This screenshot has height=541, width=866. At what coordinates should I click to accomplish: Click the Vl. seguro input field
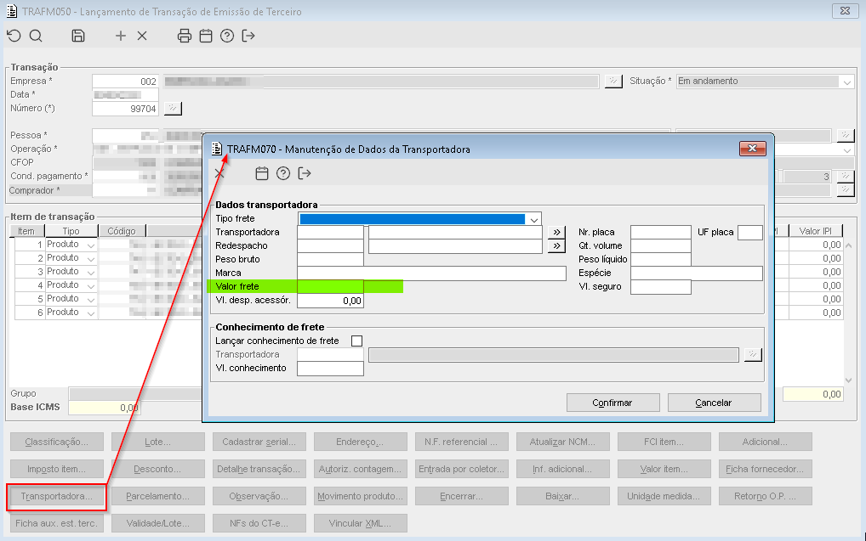tap(660, 287)
